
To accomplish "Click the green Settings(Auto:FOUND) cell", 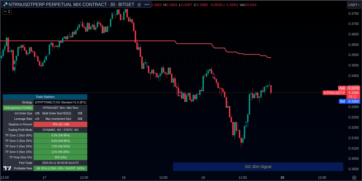I will (x=18, y=108).
